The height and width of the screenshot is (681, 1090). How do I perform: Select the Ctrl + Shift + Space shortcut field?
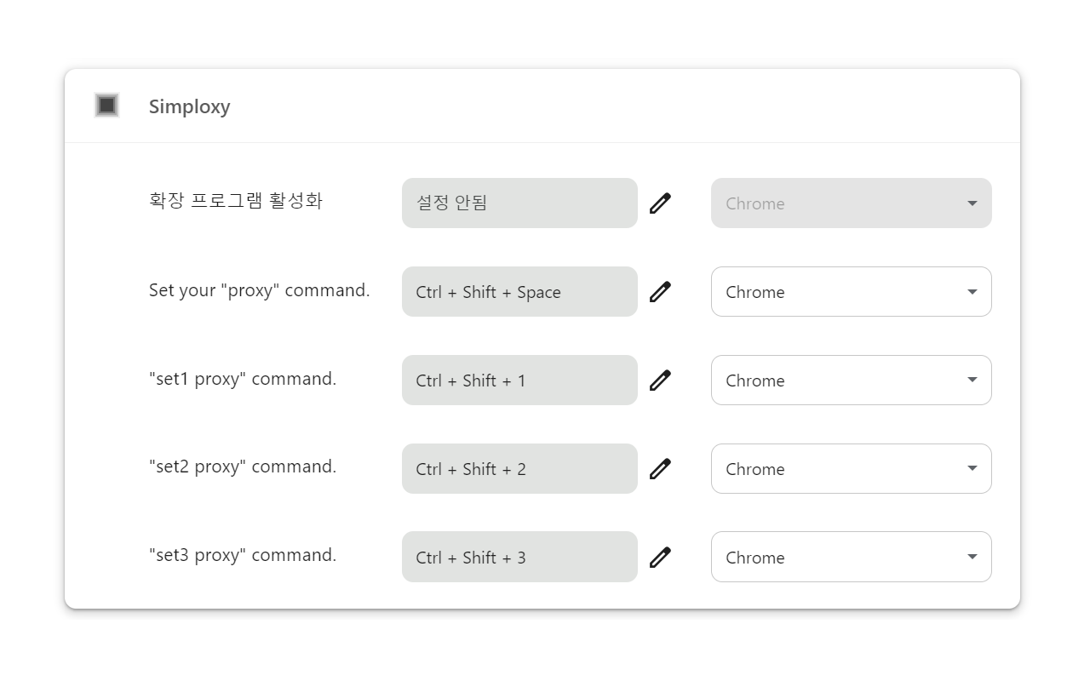click(x=519, y=291)
